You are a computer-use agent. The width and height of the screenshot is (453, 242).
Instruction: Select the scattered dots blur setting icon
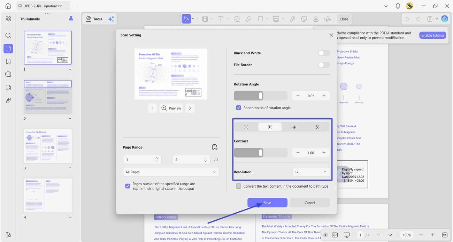point(317,127)
